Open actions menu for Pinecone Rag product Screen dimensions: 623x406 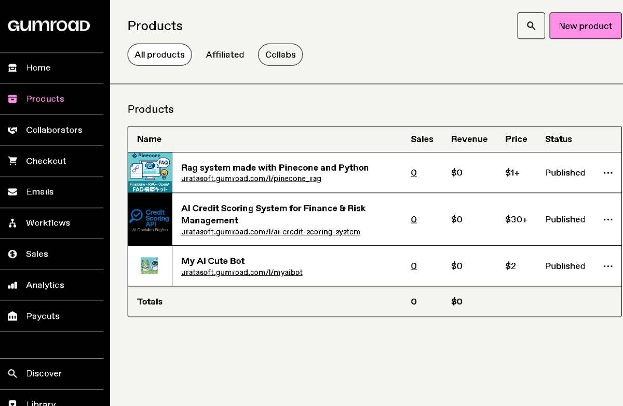[x=608, y=173]
